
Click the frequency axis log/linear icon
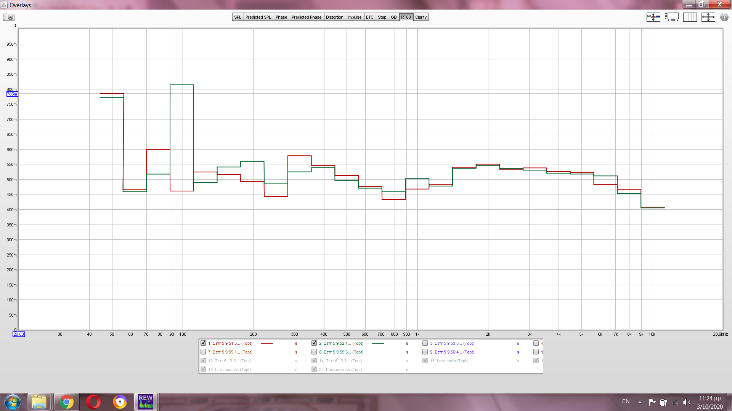(x=690, y=17)
